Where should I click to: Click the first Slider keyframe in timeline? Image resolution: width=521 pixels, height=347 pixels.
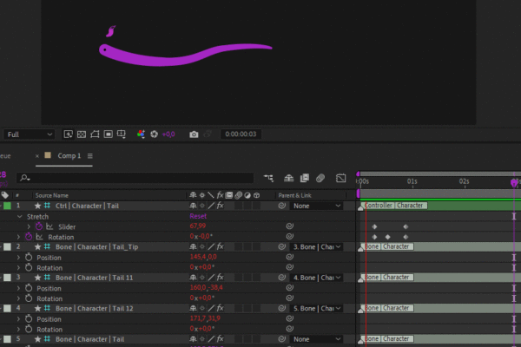[374, 226]
